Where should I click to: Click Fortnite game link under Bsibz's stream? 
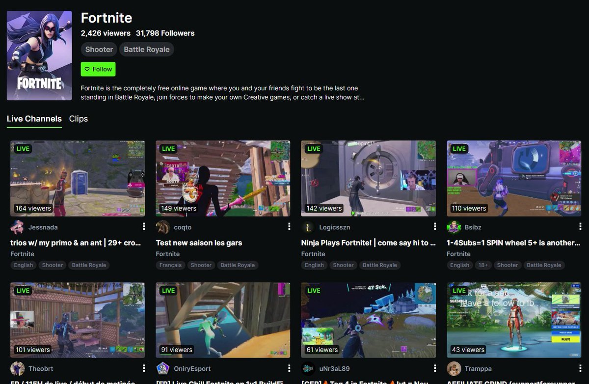[x=458, y=254]
